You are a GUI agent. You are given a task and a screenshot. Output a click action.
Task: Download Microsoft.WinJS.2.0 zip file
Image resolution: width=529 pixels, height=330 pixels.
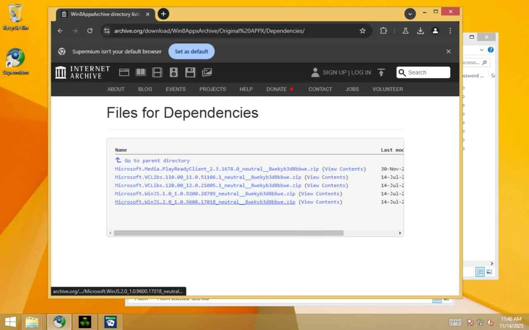(205, 202)
